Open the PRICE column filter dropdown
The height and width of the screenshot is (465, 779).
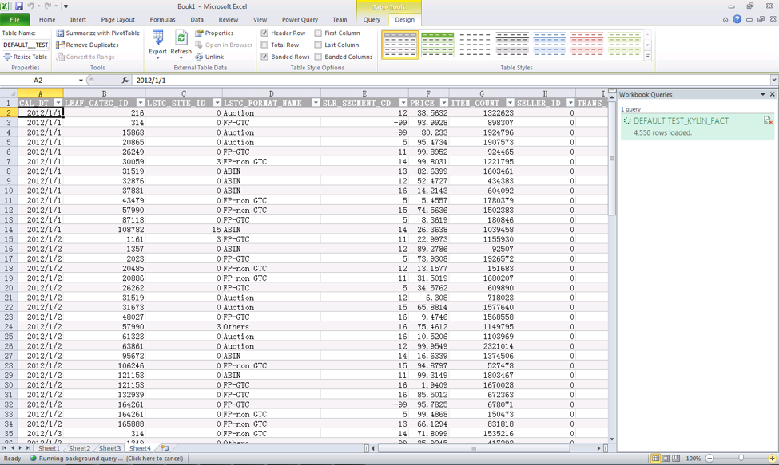tap(443, 103)
